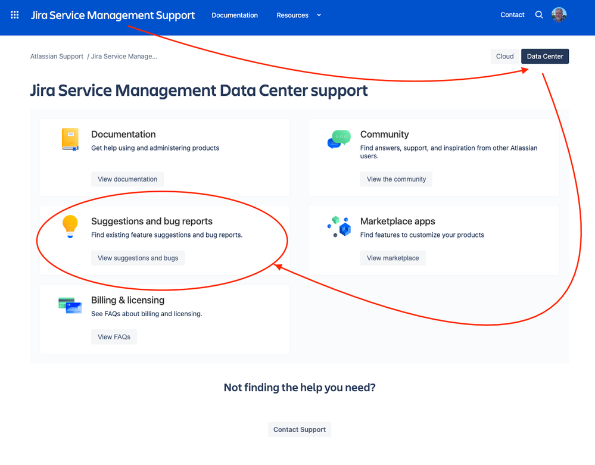Click View FAQs button
This screenshot has height=465, width=595.
[x=114, y=337]
